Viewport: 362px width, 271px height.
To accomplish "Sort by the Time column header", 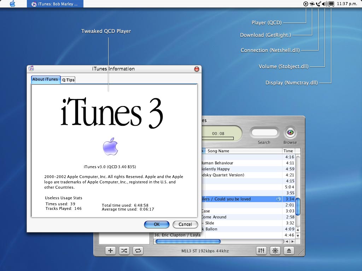I will coord(288,151).
